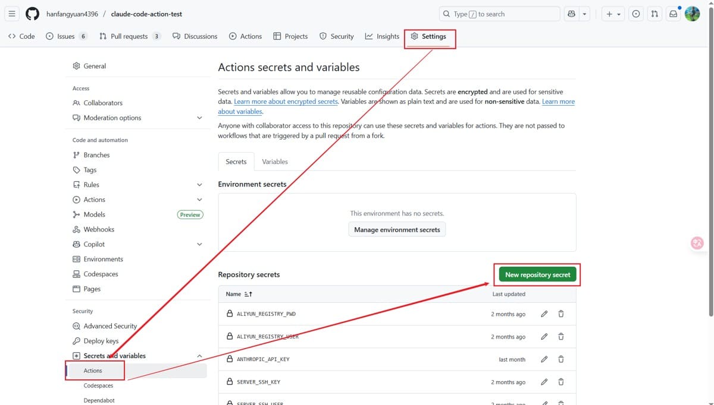Expand the Copilot section chevron
This screenshot has height=405, width=714.
[199, 244]
